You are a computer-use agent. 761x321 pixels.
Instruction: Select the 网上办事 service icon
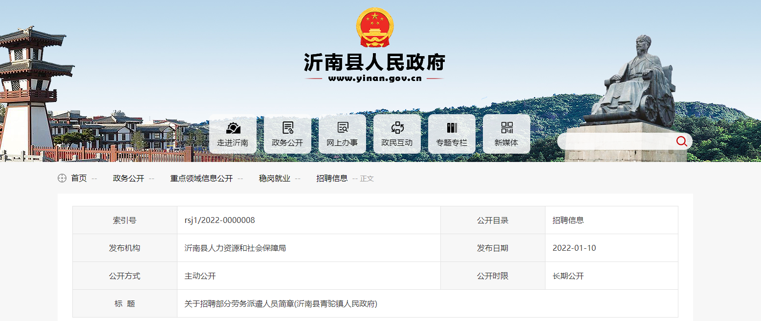coord(342,128)
